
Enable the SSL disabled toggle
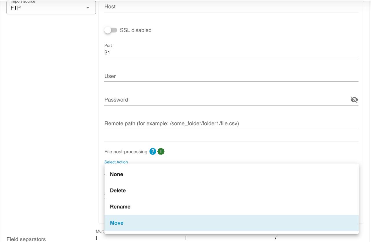click(x=111, y=30)
